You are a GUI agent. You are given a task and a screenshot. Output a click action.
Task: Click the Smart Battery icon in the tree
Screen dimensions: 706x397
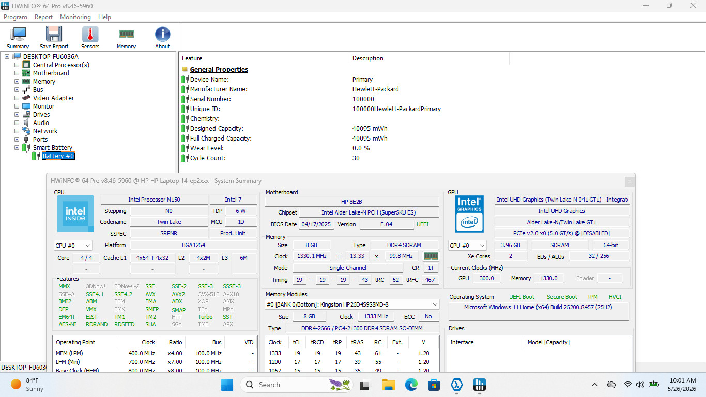[x=26, y=147]
